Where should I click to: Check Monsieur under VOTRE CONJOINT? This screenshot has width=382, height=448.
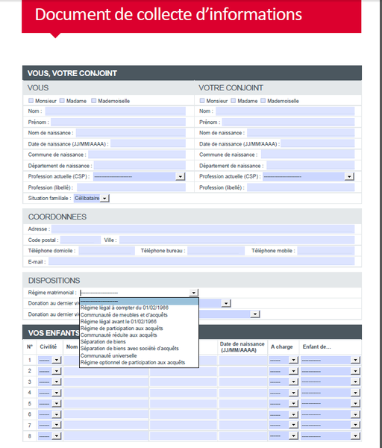pyautogui.click(x=202, y=101)
